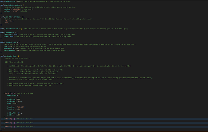Image resolution: width=208 pixels, height=132 pixels.
Task: Click the Config.TimeInstall line's 6000 value
Action: click(x=19, y=1)
